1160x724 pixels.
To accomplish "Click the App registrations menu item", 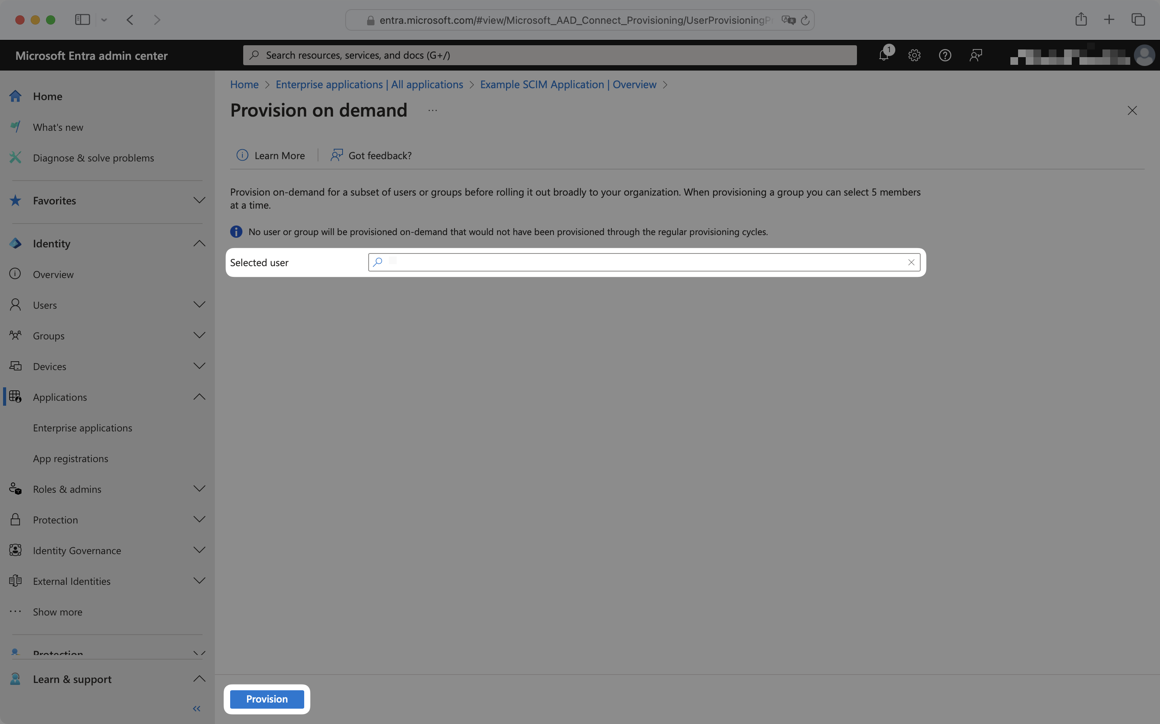I will [x=70, y=458].
